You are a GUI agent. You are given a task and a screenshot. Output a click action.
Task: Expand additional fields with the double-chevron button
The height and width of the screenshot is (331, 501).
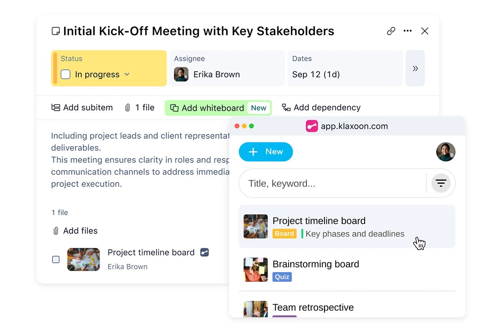point(415,68)
